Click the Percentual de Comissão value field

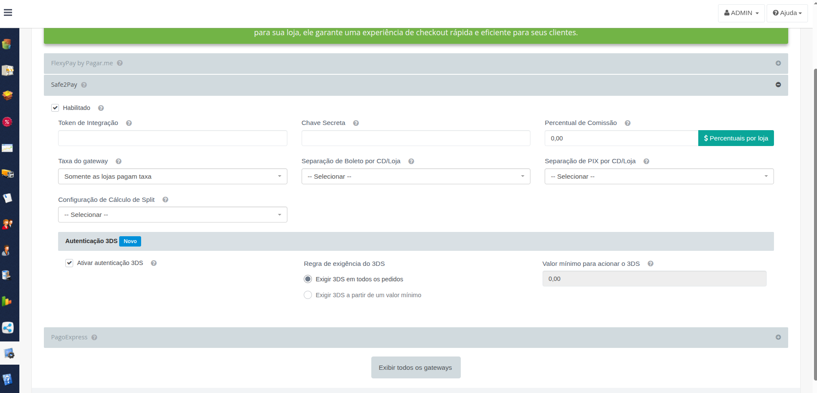621,138
